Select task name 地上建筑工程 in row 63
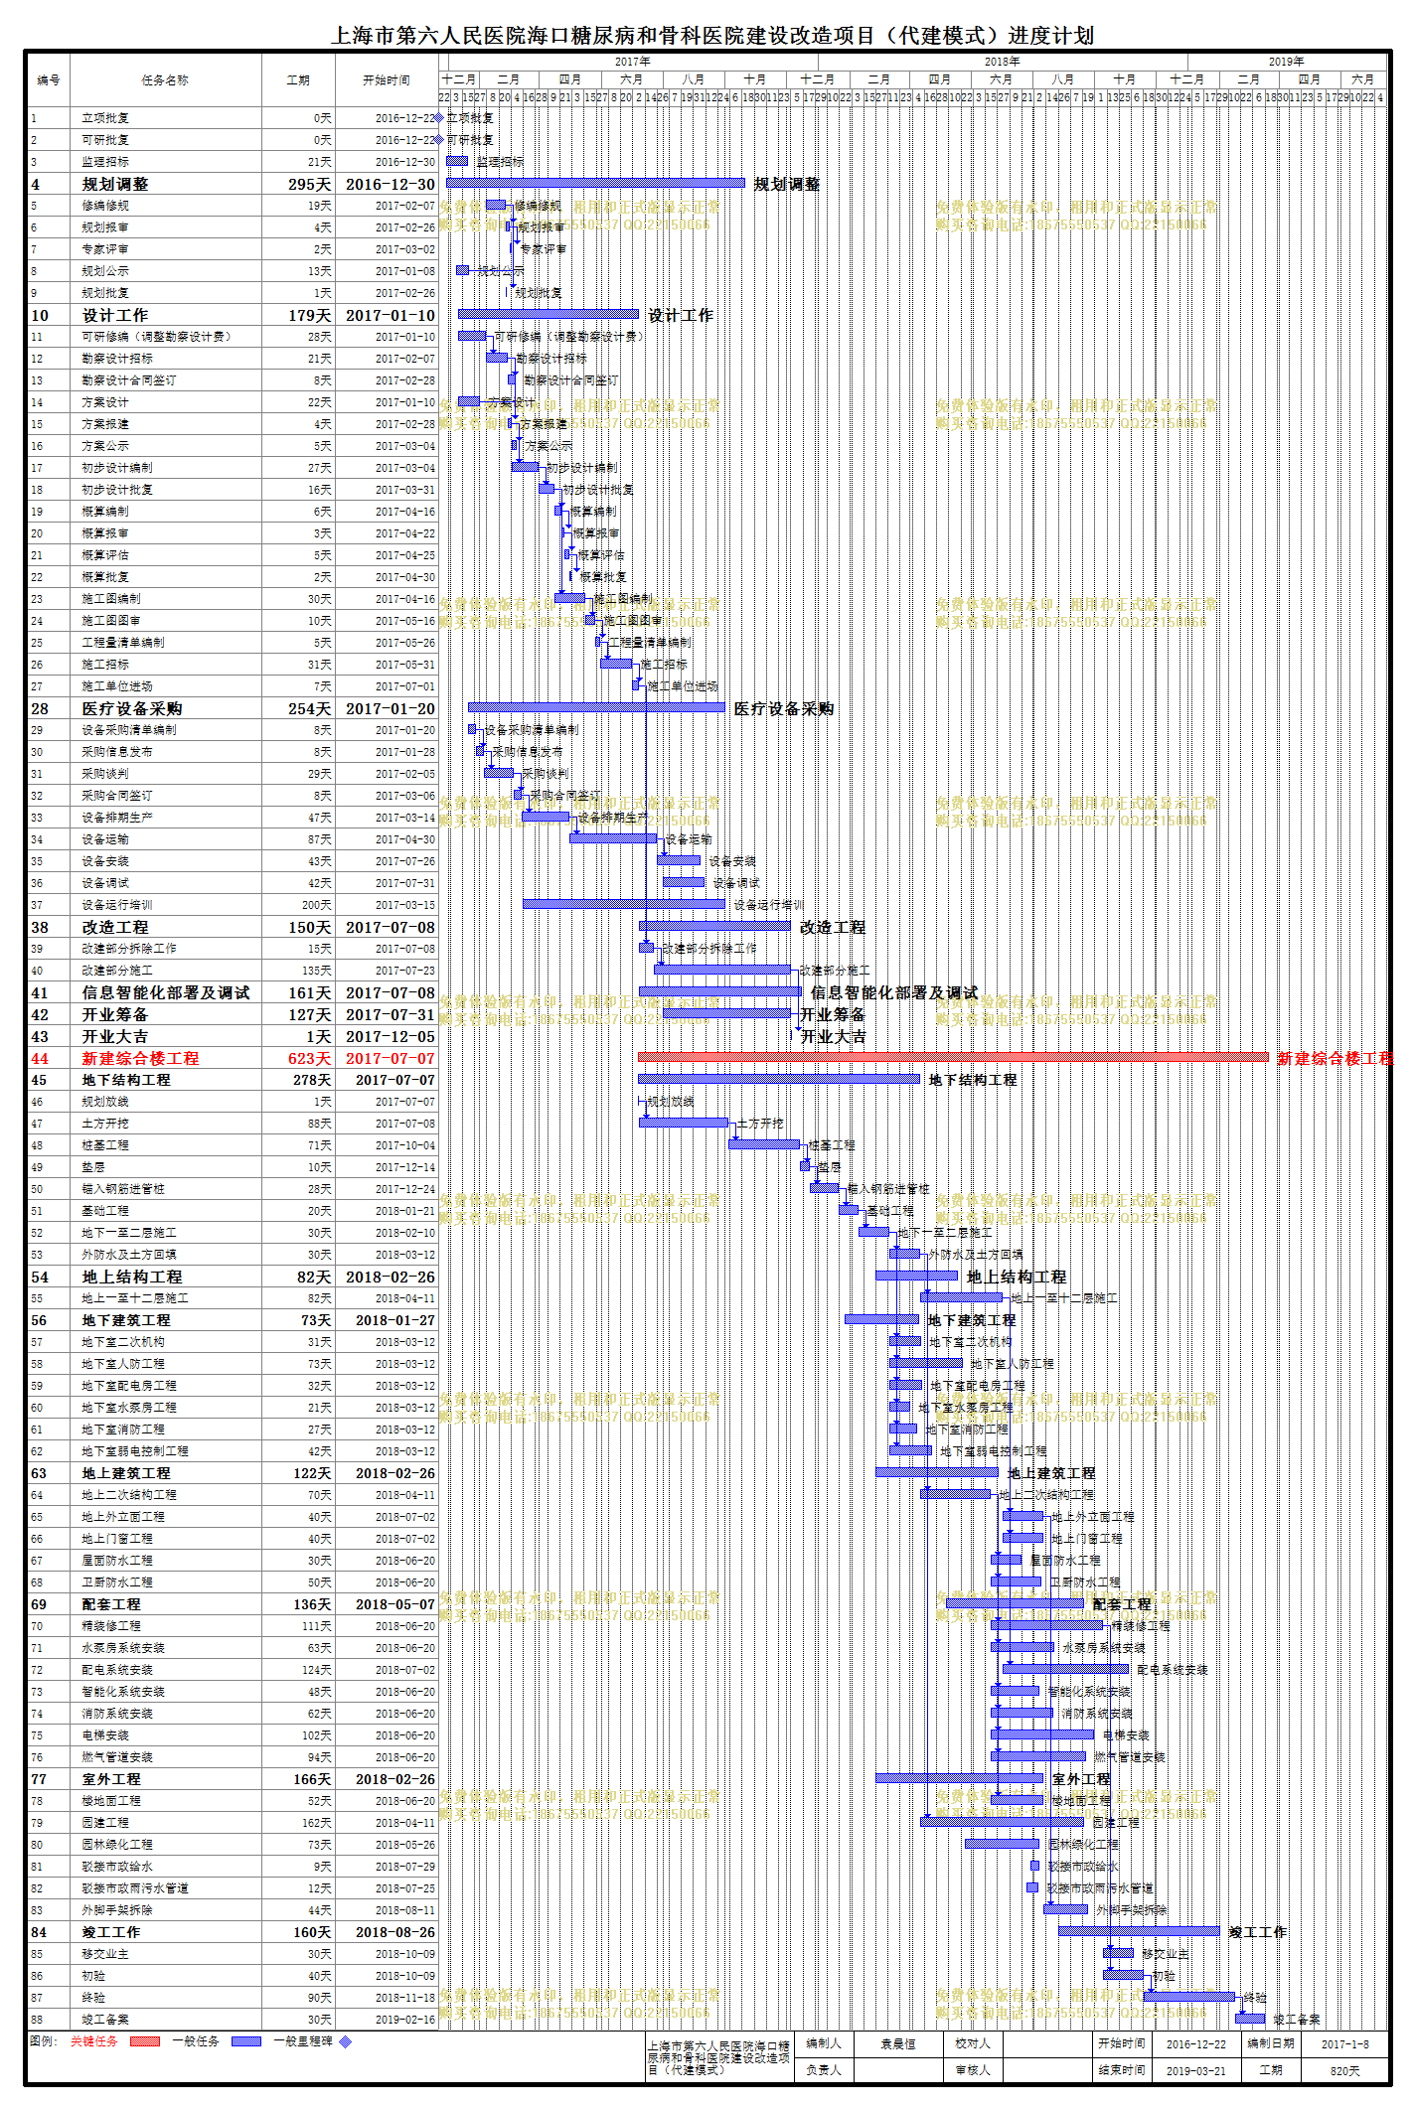This screenshot has height=2108, width=1414. point(126,1473)
